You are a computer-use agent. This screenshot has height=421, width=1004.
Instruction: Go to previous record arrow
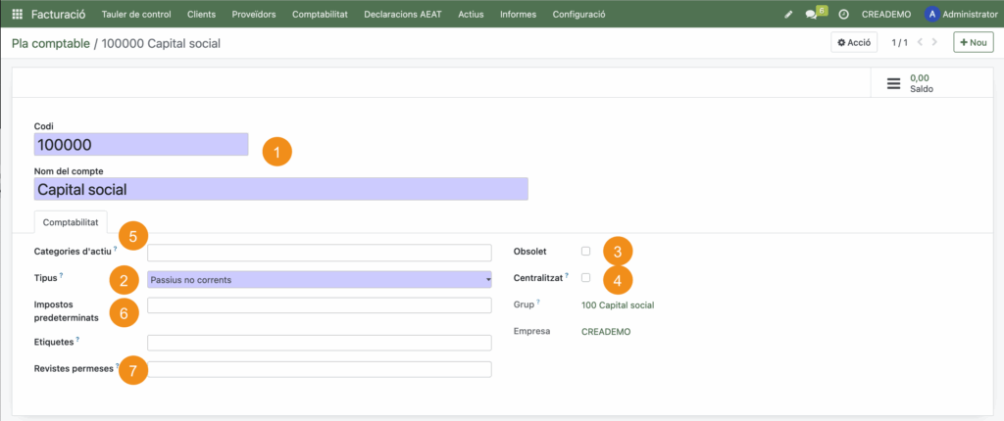[x=920, y=43]
